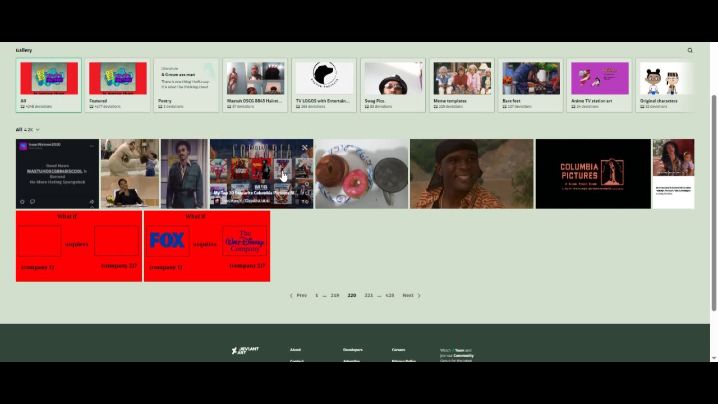This screenshot has height=404, width=718.
Task: Open Anime TV station art folder
Action: point(600,85)
